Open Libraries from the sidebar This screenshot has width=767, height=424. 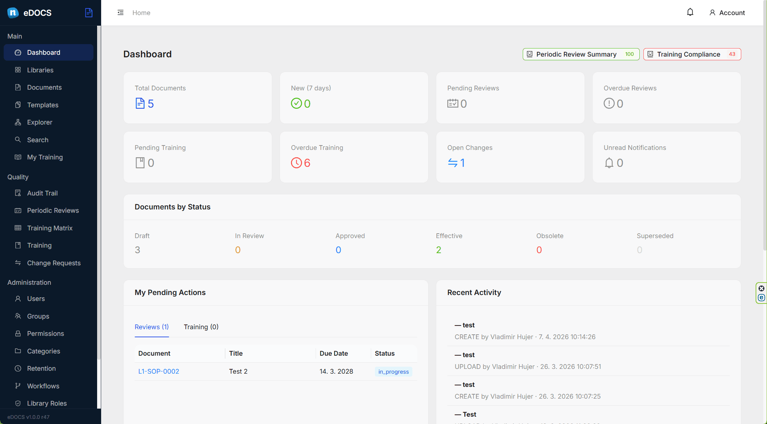coord(49,70)
